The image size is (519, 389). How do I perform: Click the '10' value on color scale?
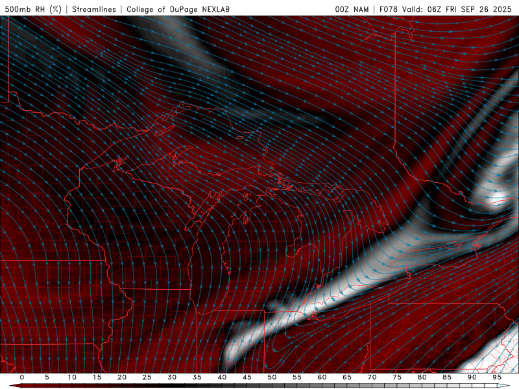click(x=72, y=377)
